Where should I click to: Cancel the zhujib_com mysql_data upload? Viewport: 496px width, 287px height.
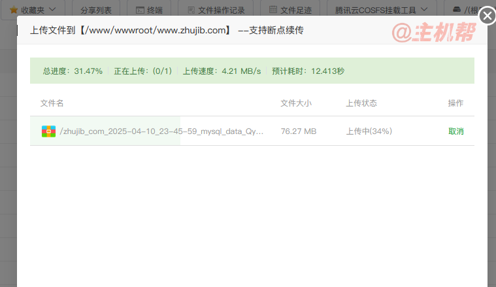coord(456,131)
